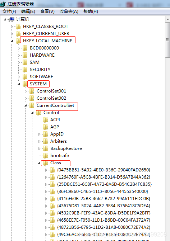This screenshot has width=170, height=241.
Task: Select key {43675D81-502A-4A82-9F84-B75F418C5DEA}
Action: [104, 206]
